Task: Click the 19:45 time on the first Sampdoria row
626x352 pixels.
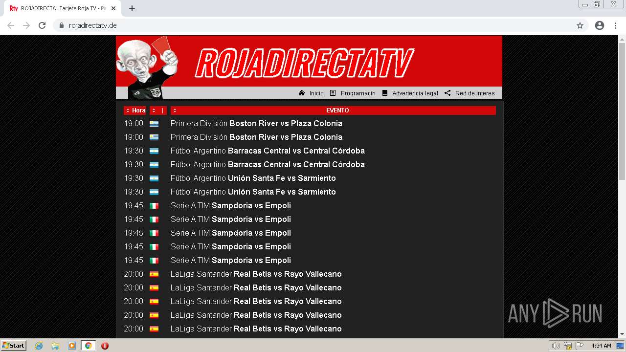Action: click(134, 206)
